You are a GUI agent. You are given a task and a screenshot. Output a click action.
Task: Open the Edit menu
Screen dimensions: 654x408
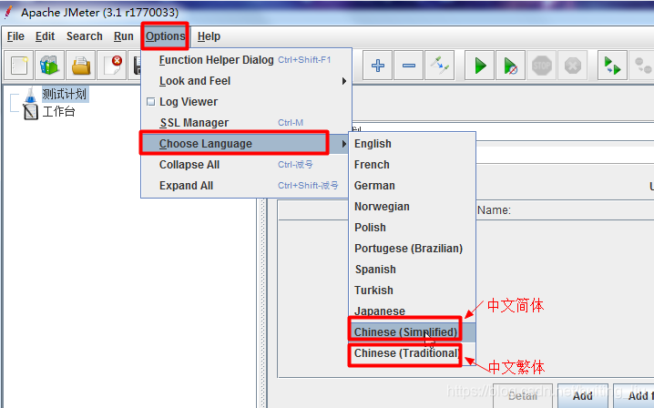pos(45,36)
